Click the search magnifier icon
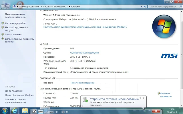Screen dimensions: 183x114 (x=180, y=7)
